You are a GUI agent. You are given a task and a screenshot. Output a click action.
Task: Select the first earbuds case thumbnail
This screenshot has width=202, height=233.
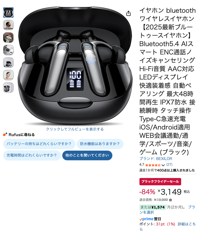pos(8,13)
